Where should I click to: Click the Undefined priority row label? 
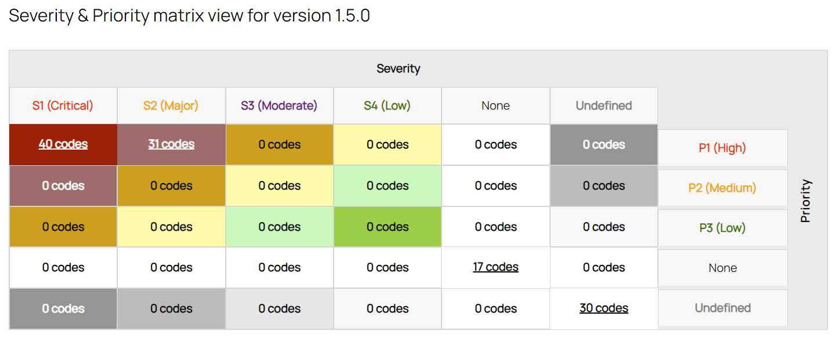[x=722, y=308]
